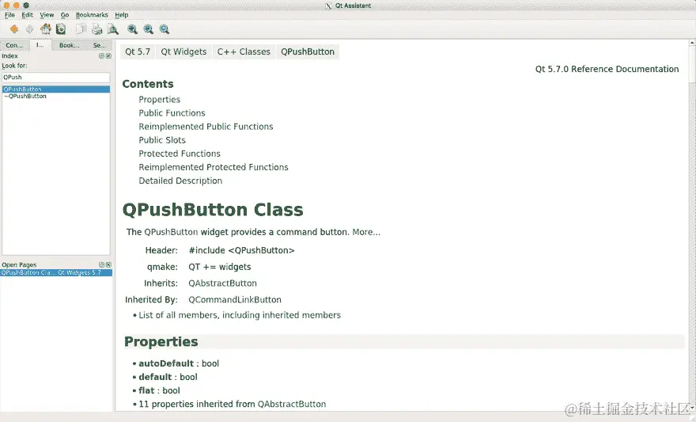The height and width of the screenshot is (422, 696).
Task: Sync with table of contents icon
Action: pos(61,29)
